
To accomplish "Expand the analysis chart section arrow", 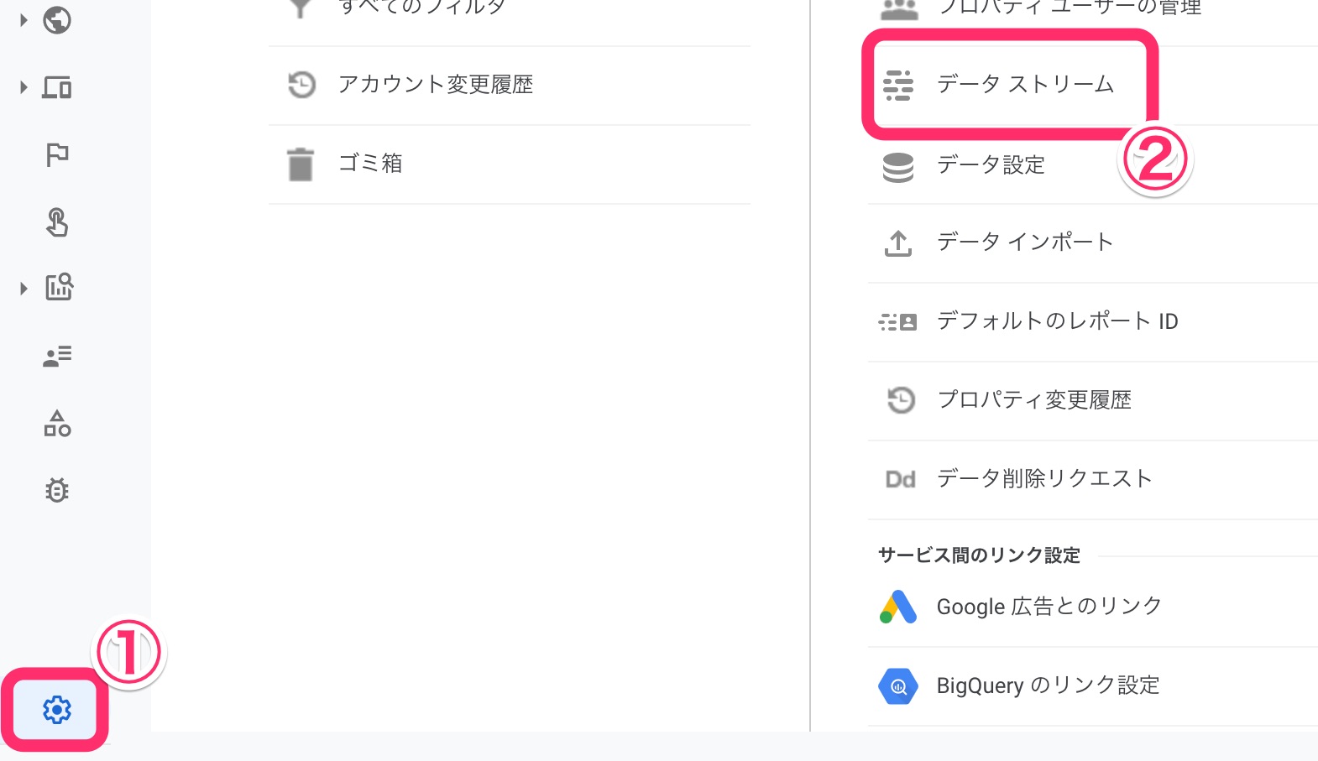I will click(x=24, y=289).
